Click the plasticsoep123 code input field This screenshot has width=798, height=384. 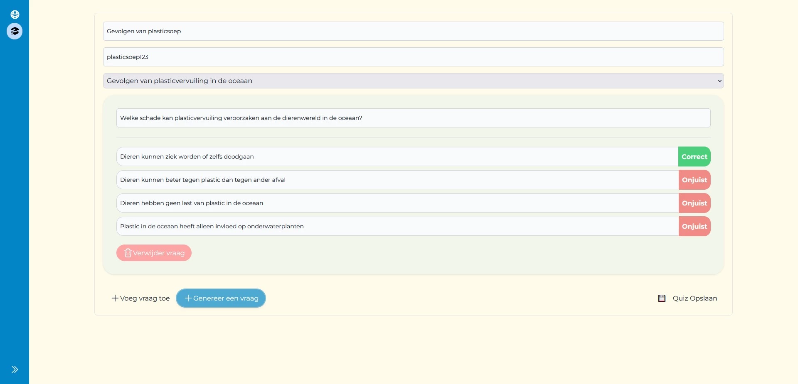(413, 57)
